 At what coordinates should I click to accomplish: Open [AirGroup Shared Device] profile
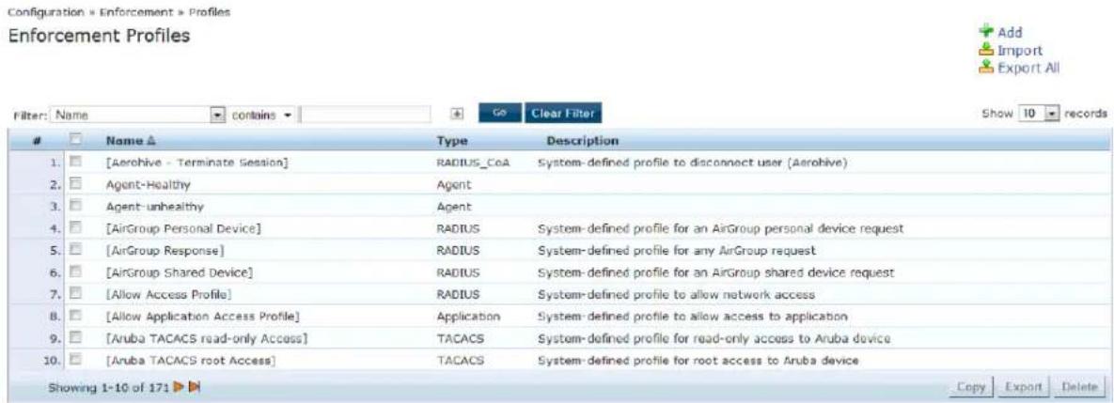pos(179,273)
